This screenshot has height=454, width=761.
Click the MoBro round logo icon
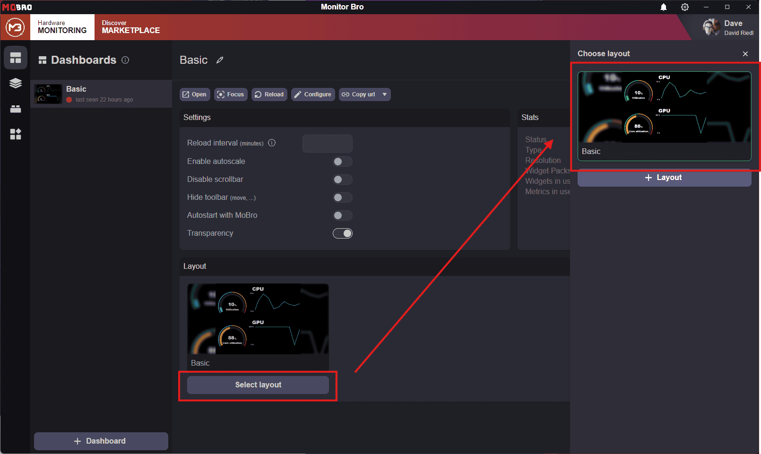click(x=15, y=27)
